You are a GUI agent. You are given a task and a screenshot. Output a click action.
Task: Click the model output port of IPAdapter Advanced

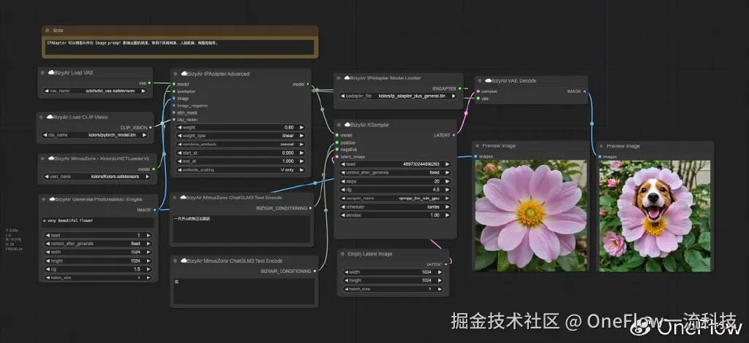point(308,84)
